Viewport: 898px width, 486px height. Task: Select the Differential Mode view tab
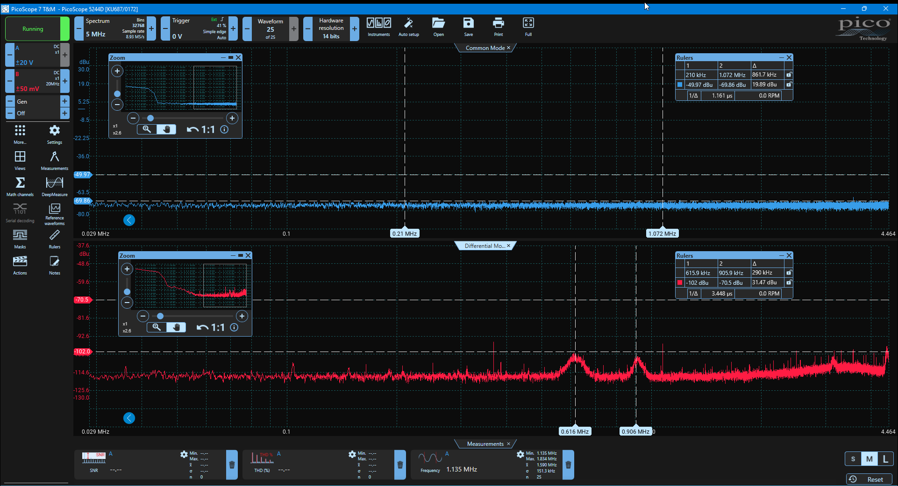pos(485,246)
